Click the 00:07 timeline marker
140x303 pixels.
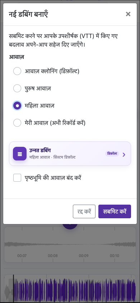click(22, 256)
